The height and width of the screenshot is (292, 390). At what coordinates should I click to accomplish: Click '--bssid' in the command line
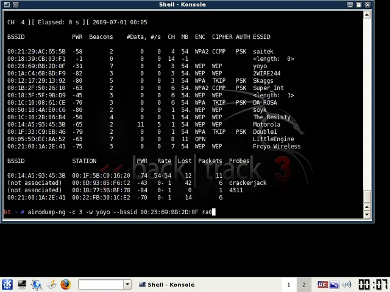pyautogui.click(x=125, y=212)
